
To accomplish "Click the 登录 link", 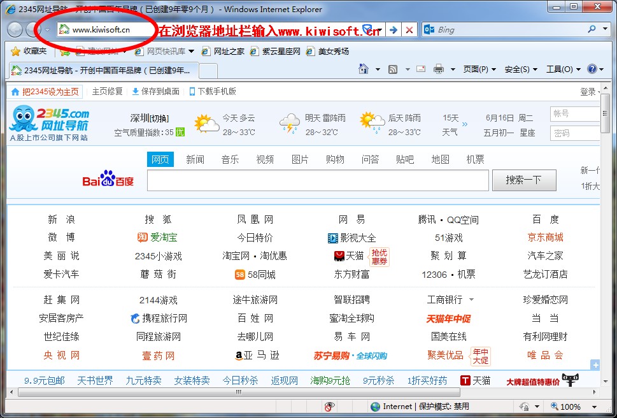I will pyautogui.click(x=588, y=92).
